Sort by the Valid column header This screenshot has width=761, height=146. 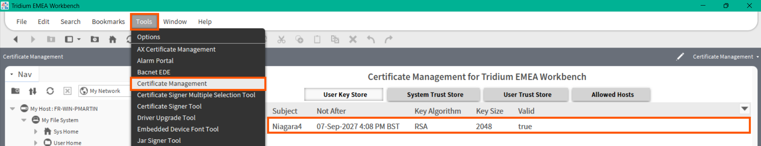(x=526, y=111)
